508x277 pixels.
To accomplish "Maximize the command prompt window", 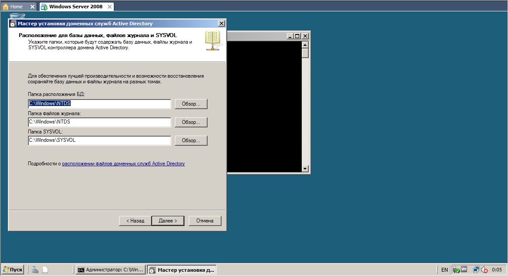I will pos(297,36).
